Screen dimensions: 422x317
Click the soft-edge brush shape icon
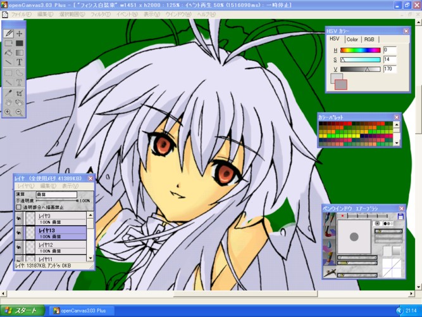pos(377,223)
